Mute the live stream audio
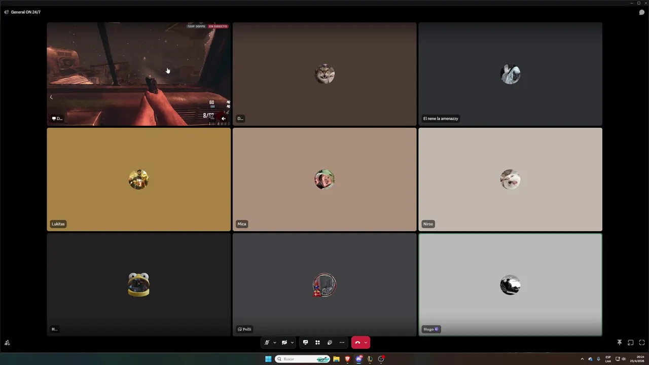The height and width of the screenshot is (365, 649). [224, 119]
